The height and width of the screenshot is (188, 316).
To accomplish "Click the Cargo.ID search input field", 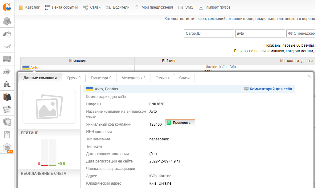I will click(209, 33).
